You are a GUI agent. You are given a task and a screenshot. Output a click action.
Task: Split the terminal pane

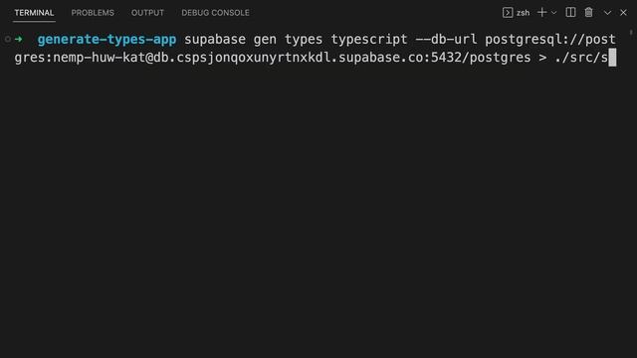pyautogui.click(x=570, y=13)
